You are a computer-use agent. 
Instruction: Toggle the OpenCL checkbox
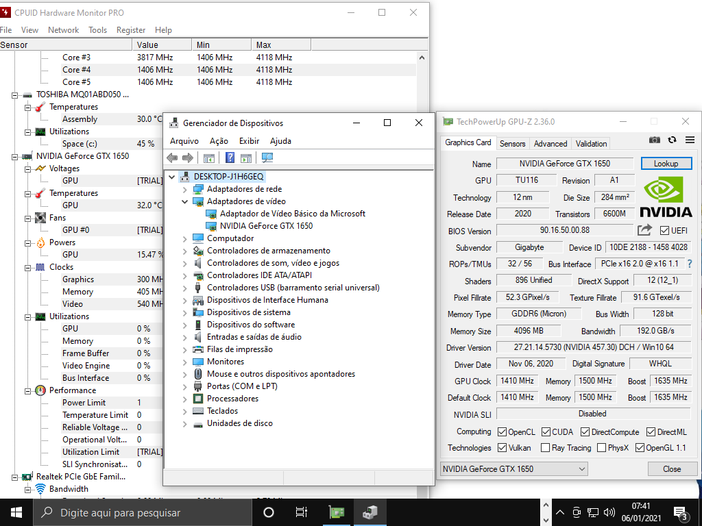(x=502, y=432)
